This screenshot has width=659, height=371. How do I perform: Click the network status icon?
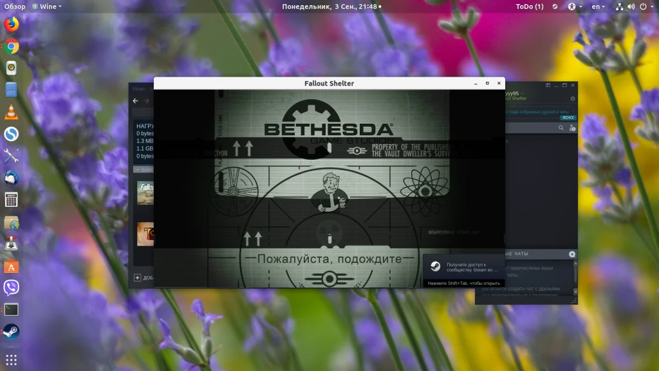point(620,6)
